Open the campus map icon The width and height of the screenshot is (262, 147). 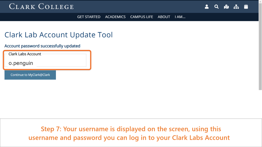pos(226,7)
